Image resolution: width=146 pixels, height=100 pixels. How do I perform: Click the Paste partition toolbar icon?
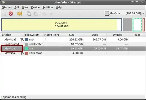pos(35,14)
